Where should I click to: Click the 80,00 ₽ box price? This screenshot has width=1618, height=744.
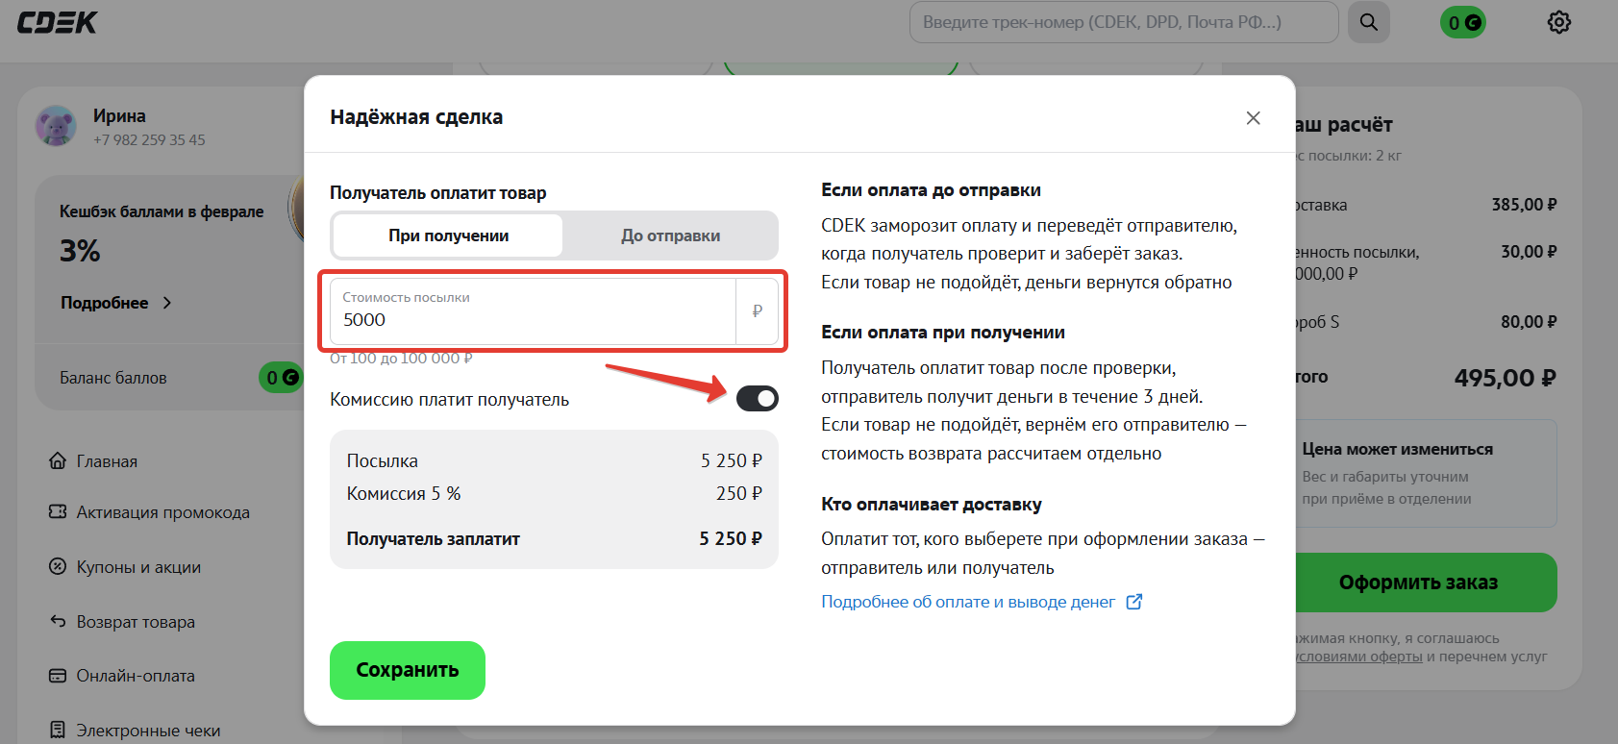click(1530, 322)
